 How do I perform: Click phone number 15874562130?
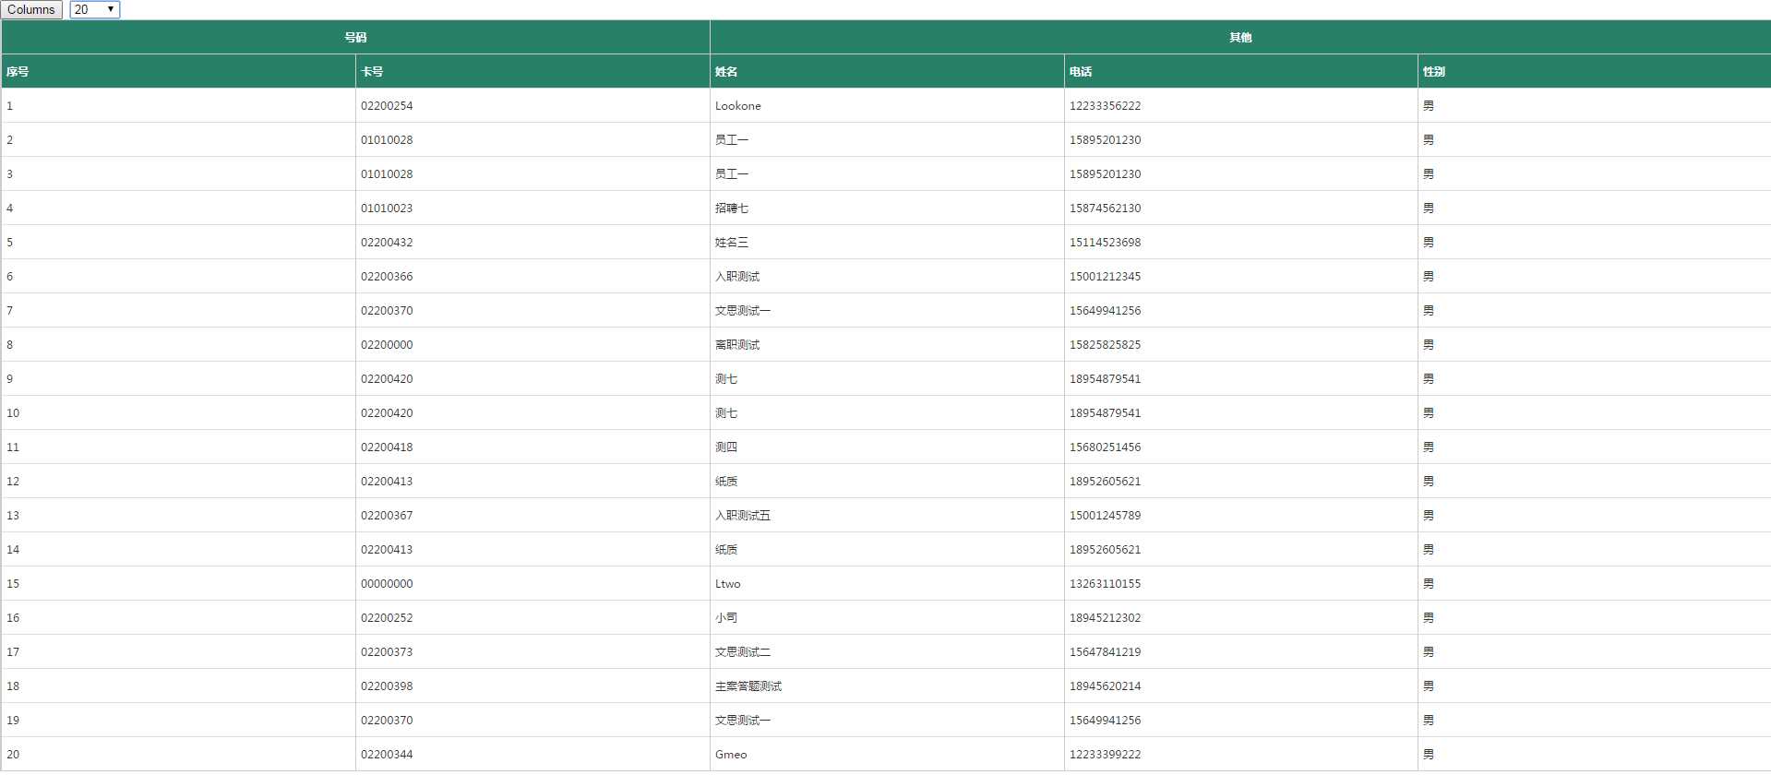pyautogui.click(x=1105, y=209)
